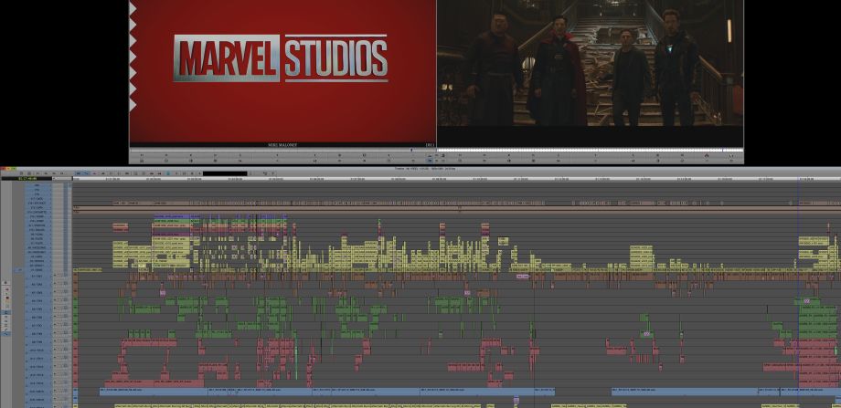Click the MIKE MALONEY label under Source monitor
Image resolution: width=841 pixels, height=408 pixels.
tap(282, 144)
